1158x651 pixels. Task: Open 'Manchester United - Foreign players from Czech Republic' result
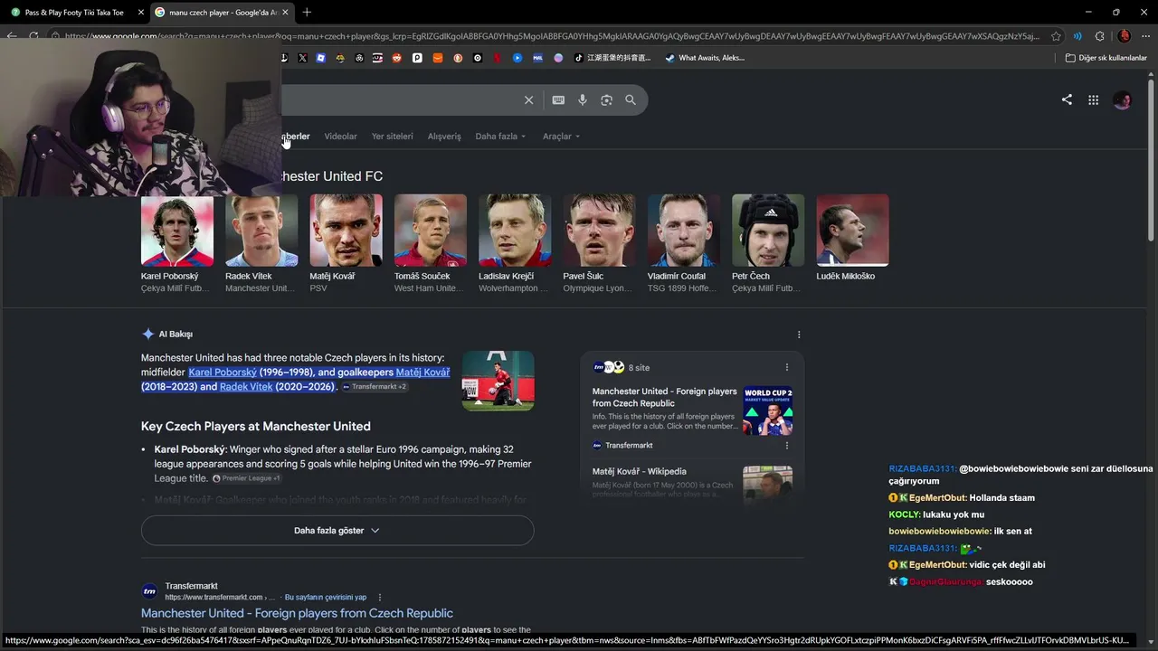tap(297, 613)
